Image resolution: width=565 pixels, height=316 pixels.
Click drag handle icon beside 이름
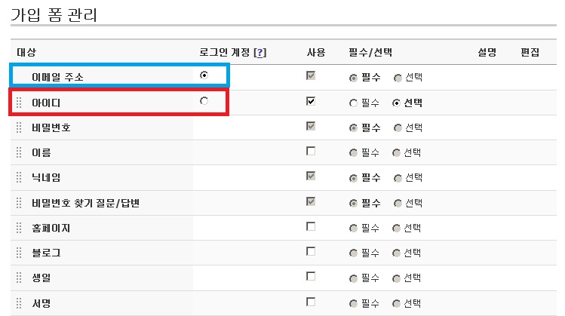pos(19,152)
